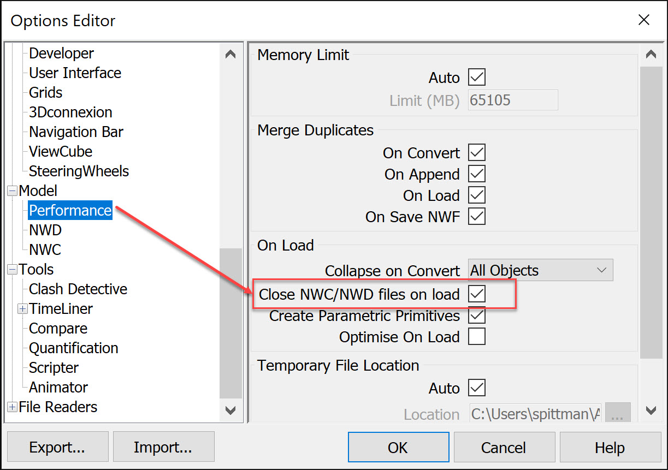
Task: Expand the File Readers node
Action: pos(12,407)
